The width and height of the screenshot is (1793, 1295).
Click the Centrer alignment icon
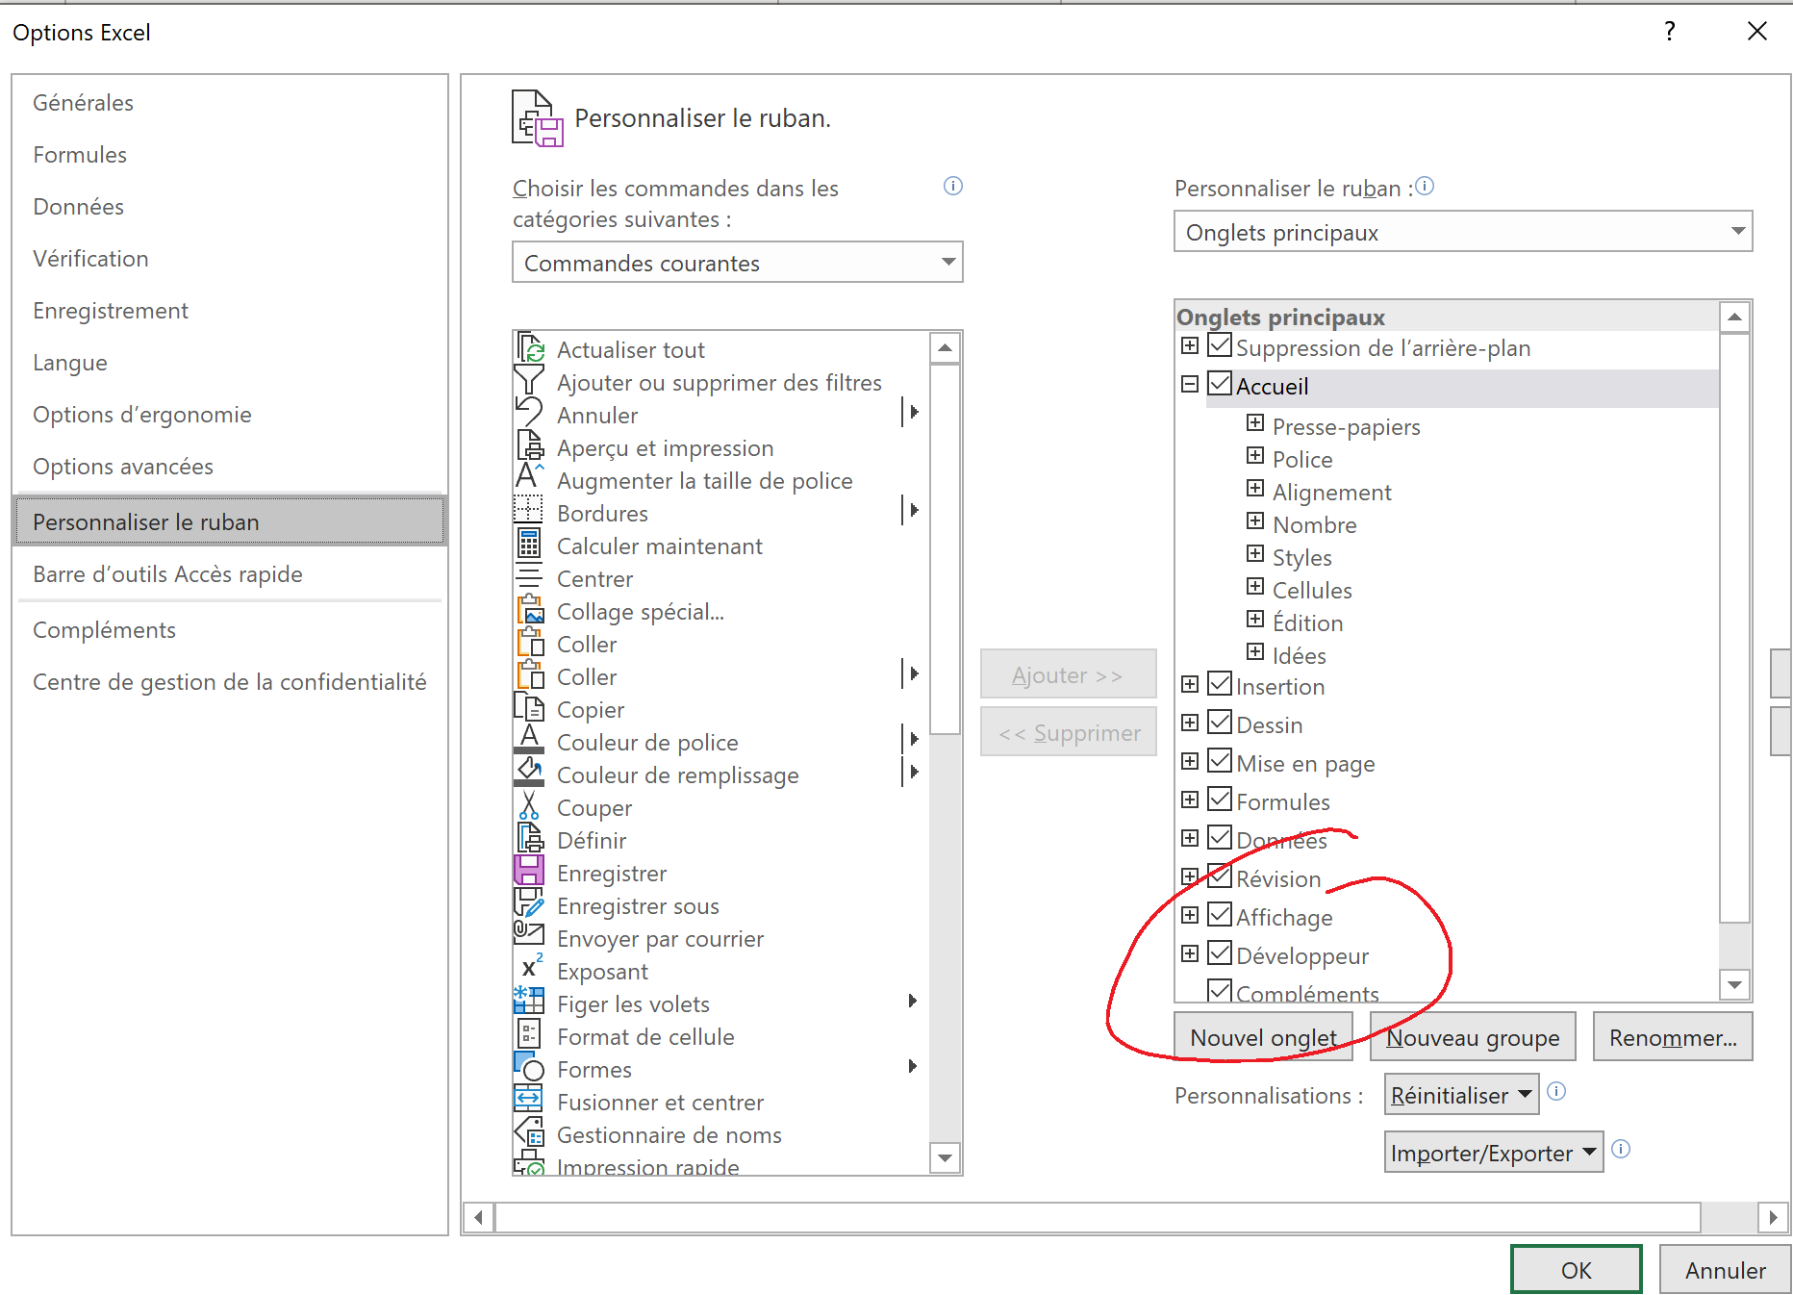(529, 577)
